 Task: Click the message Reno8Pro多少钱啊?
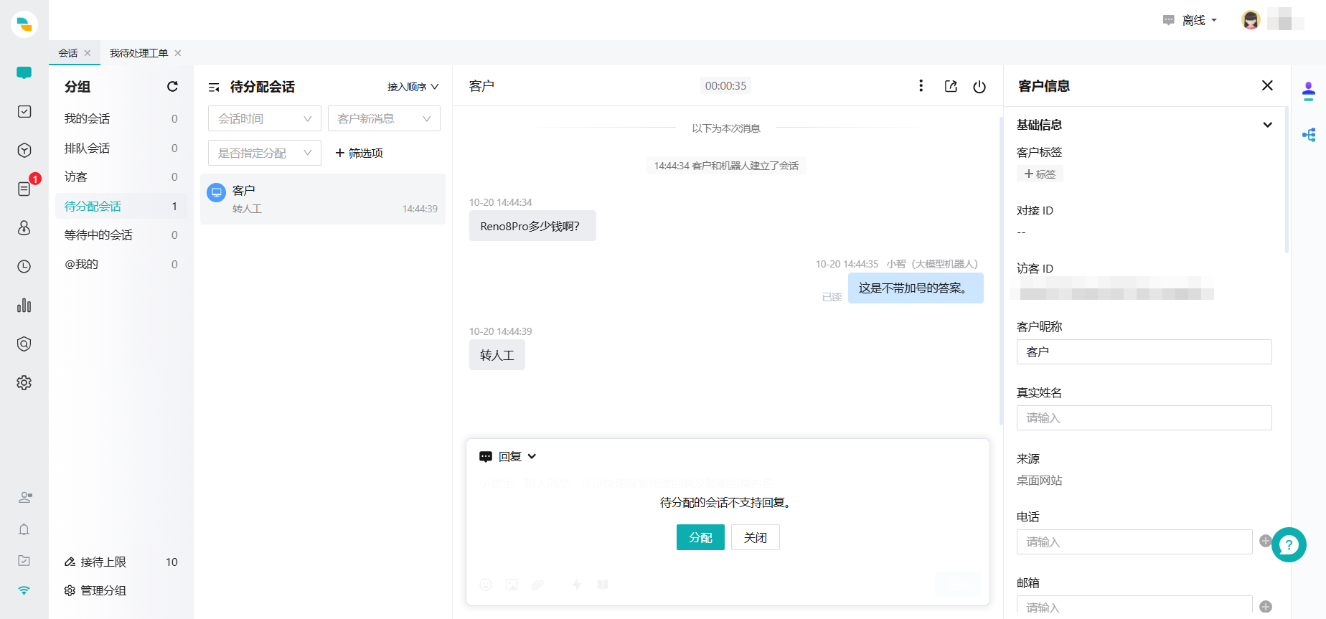tap(532, 226)
